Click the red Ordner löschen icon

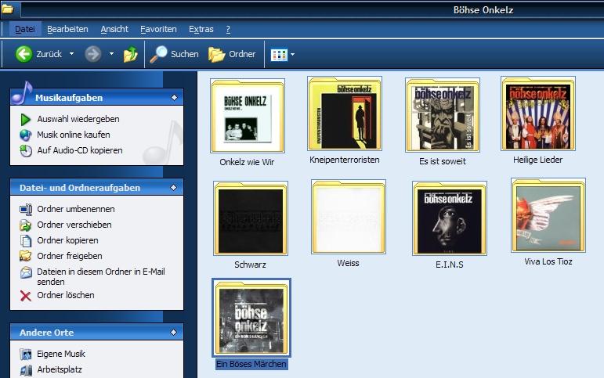(26, 296)
